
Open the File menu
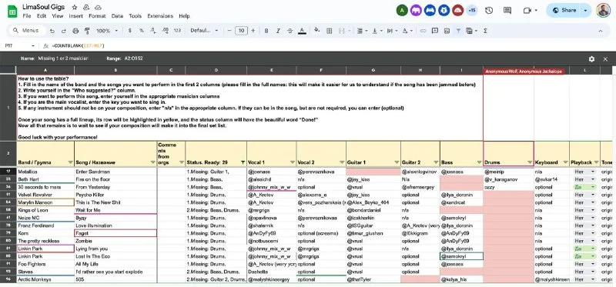click(x=27, y=16)
